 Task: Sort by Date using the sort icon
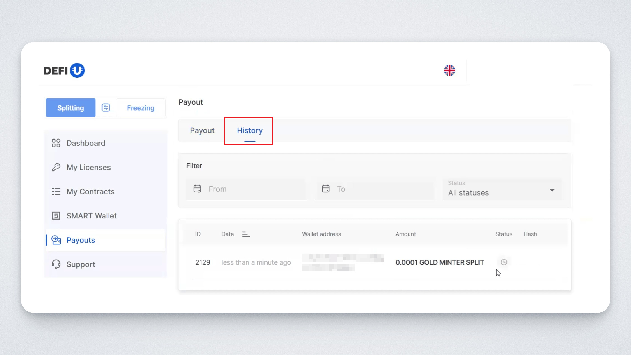click(x=246, y=234)
